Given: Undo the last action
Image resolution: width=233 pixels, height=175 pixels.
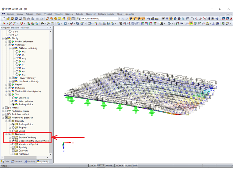Looking at the screenshot, I should (38, 19).
